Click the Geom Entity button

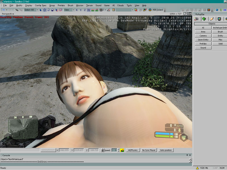(203, 40)
